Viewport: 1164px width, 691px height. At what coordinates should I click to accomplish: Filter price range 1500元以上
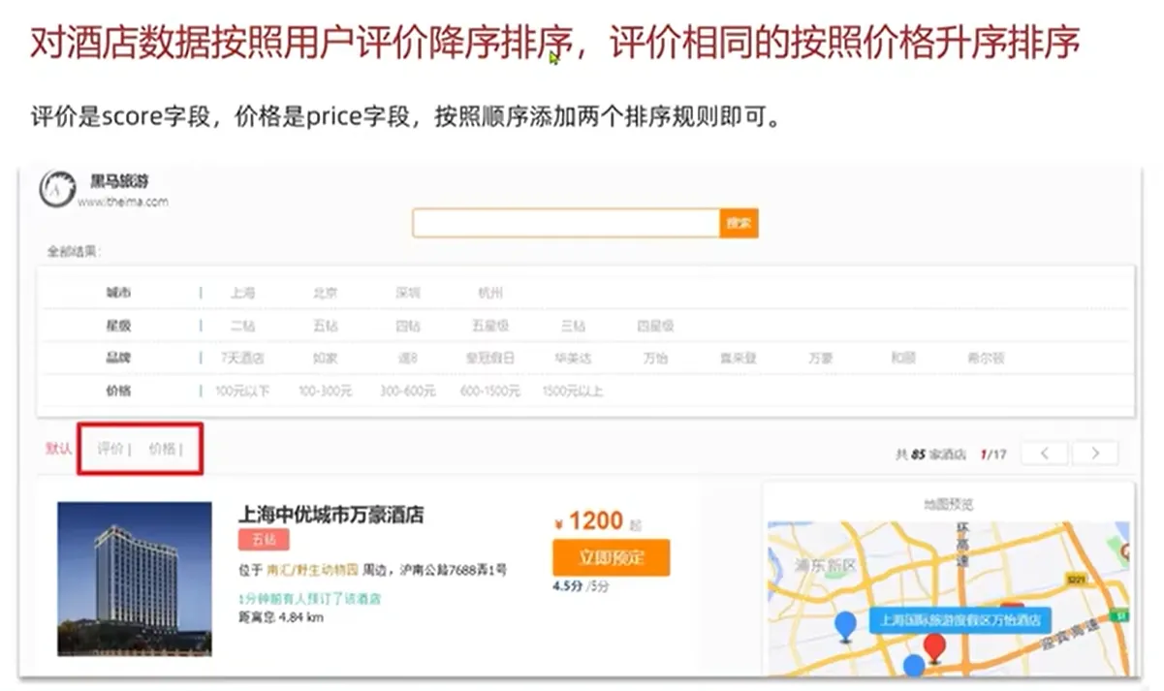[x=572, y=392]
